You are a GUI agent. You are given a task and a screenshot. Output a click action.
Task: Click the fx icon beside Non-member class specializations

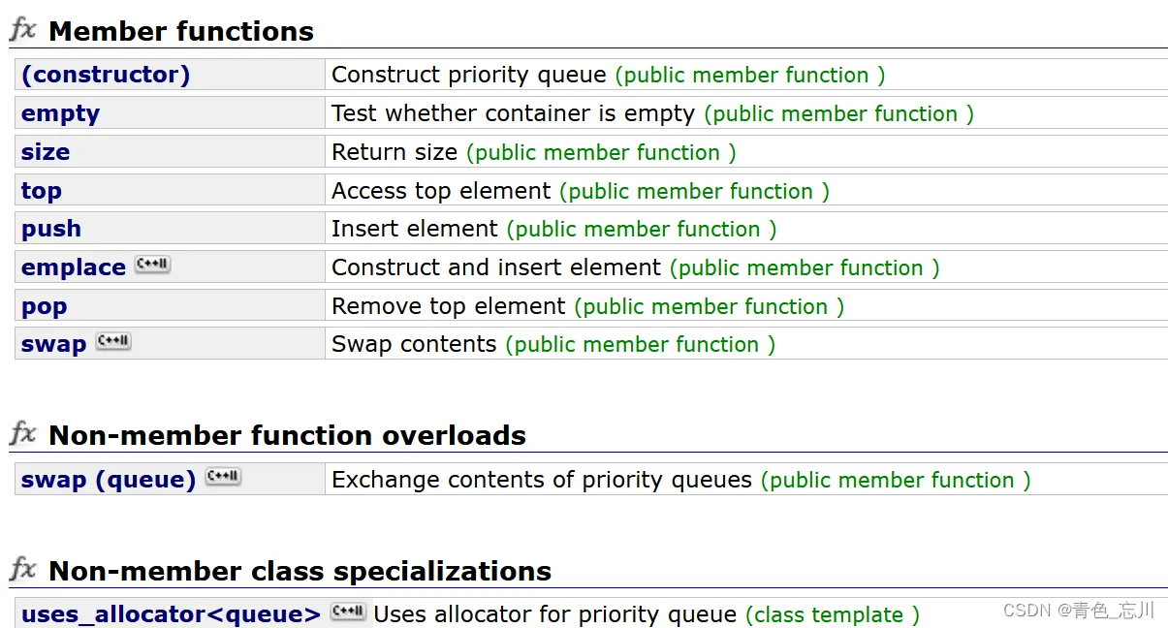[23, 570]
